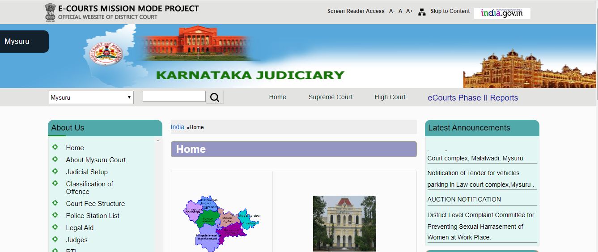Click the india.gov.in portal logo
Image resolution: width=598 pixels, height=252 pixels.
502,13
